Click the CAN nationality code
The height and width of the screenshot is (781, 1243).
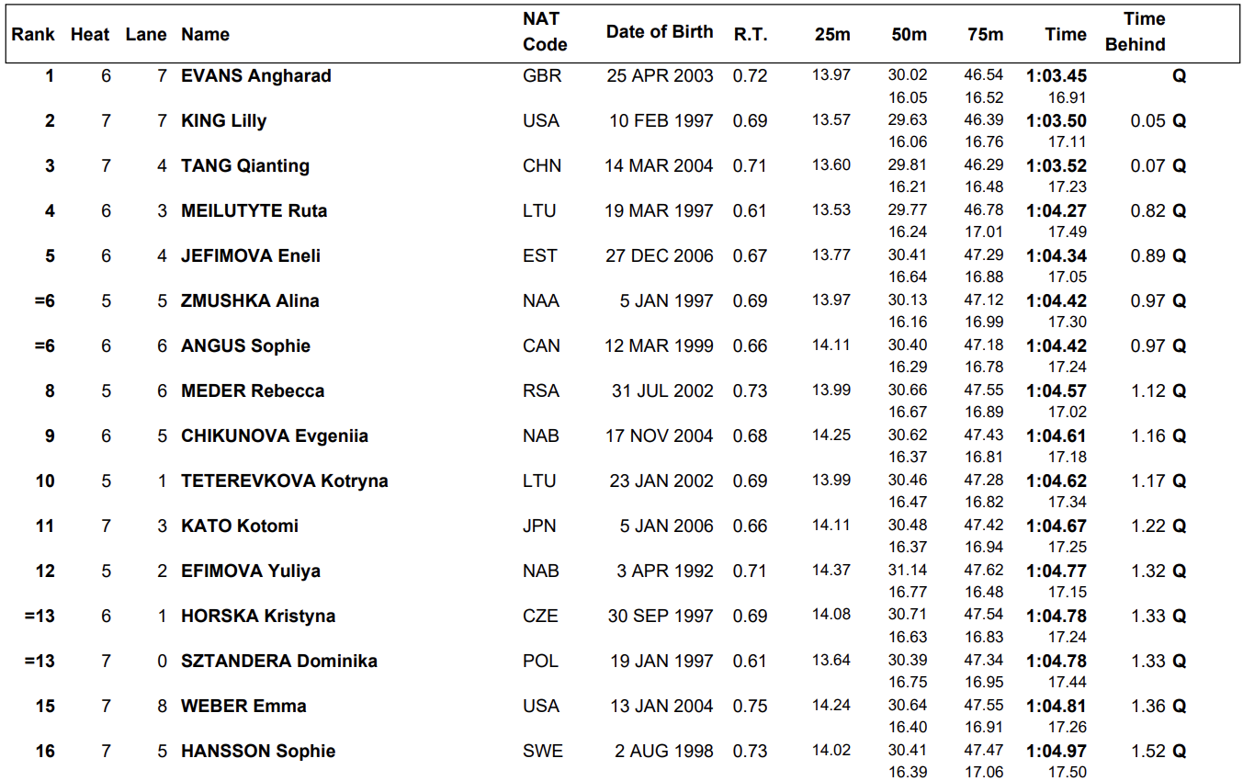pos(540,346)
